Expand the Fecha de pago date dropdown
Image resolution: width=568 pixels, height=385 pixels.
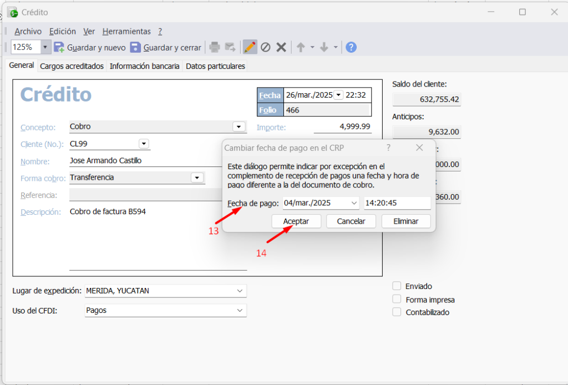pyautogui.click(x=354, y=204)
